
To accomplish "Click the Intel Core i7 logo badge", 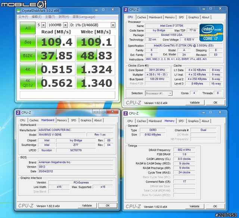I will click(211, 32).
